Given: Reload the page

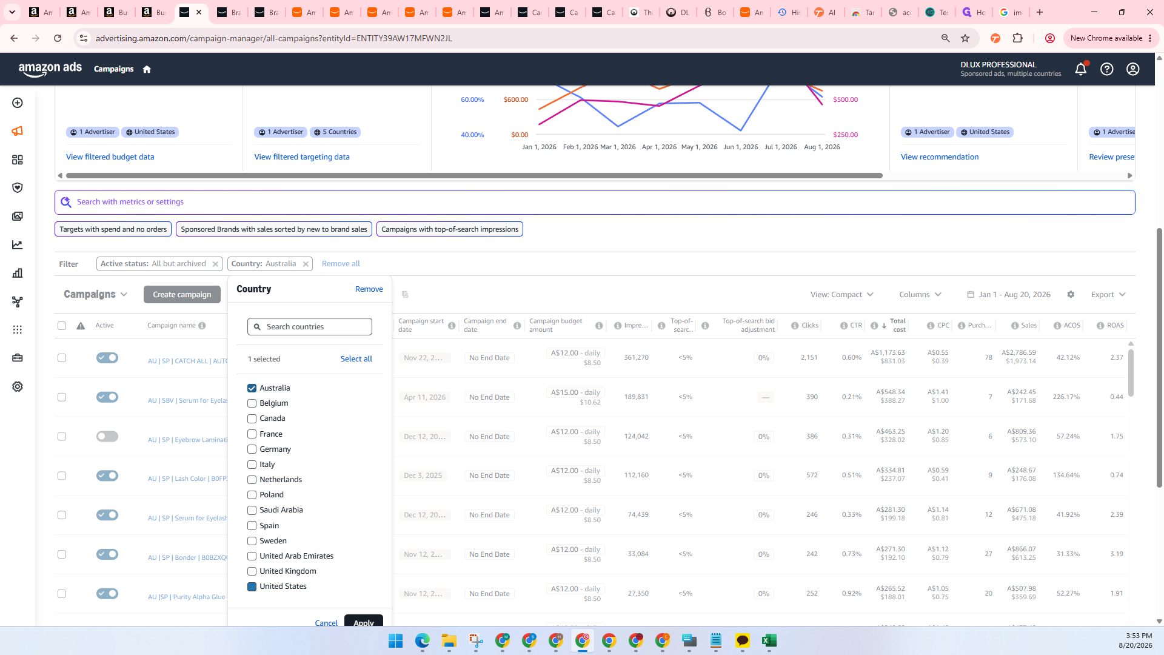Looking at the screenshot, I should (x=58, y=38).
